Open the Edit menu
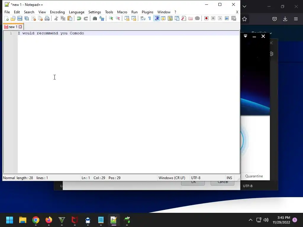 pos(17,12)
